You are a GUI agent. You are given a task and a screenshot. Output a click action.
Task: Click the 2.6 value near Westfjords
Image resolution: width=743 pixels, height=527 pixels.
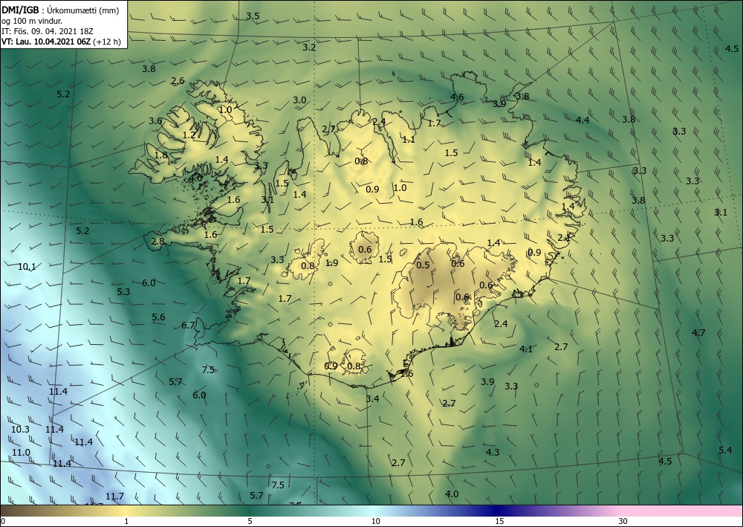pos(178,81)
